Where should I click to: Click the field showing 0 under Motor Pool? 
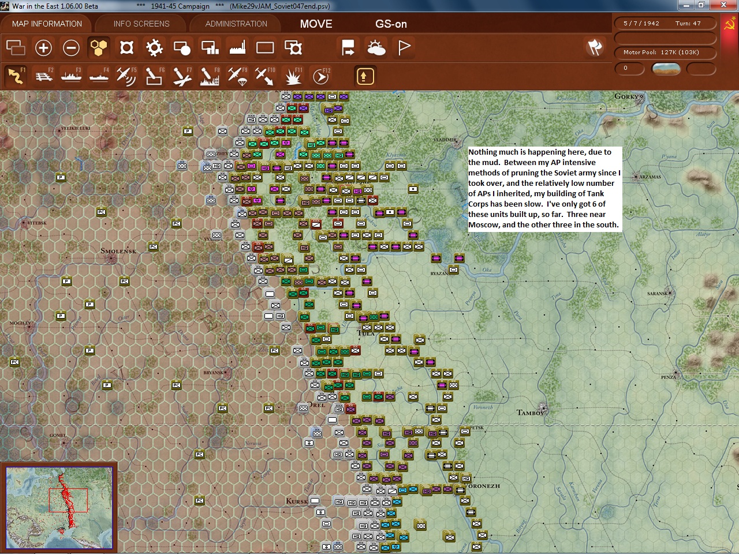[630, 69]
